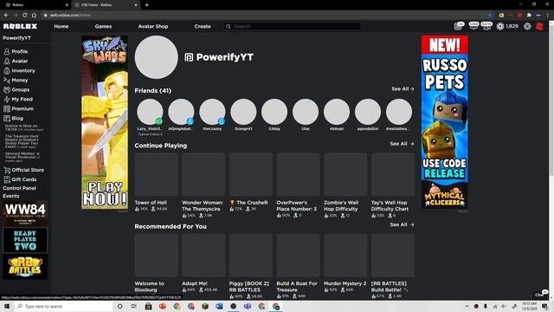Viewport: 554px width, 312px height.
Task: Open Money in the sidebar
Action: [16, 80]
